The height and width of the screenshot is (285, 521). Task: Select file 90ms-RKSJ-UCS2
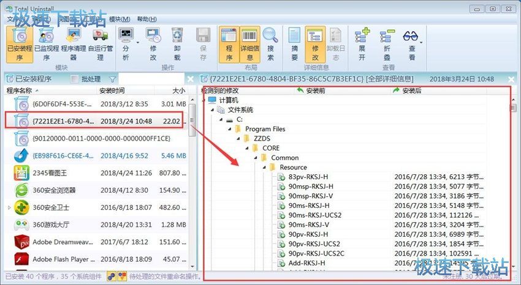(314, 215)
